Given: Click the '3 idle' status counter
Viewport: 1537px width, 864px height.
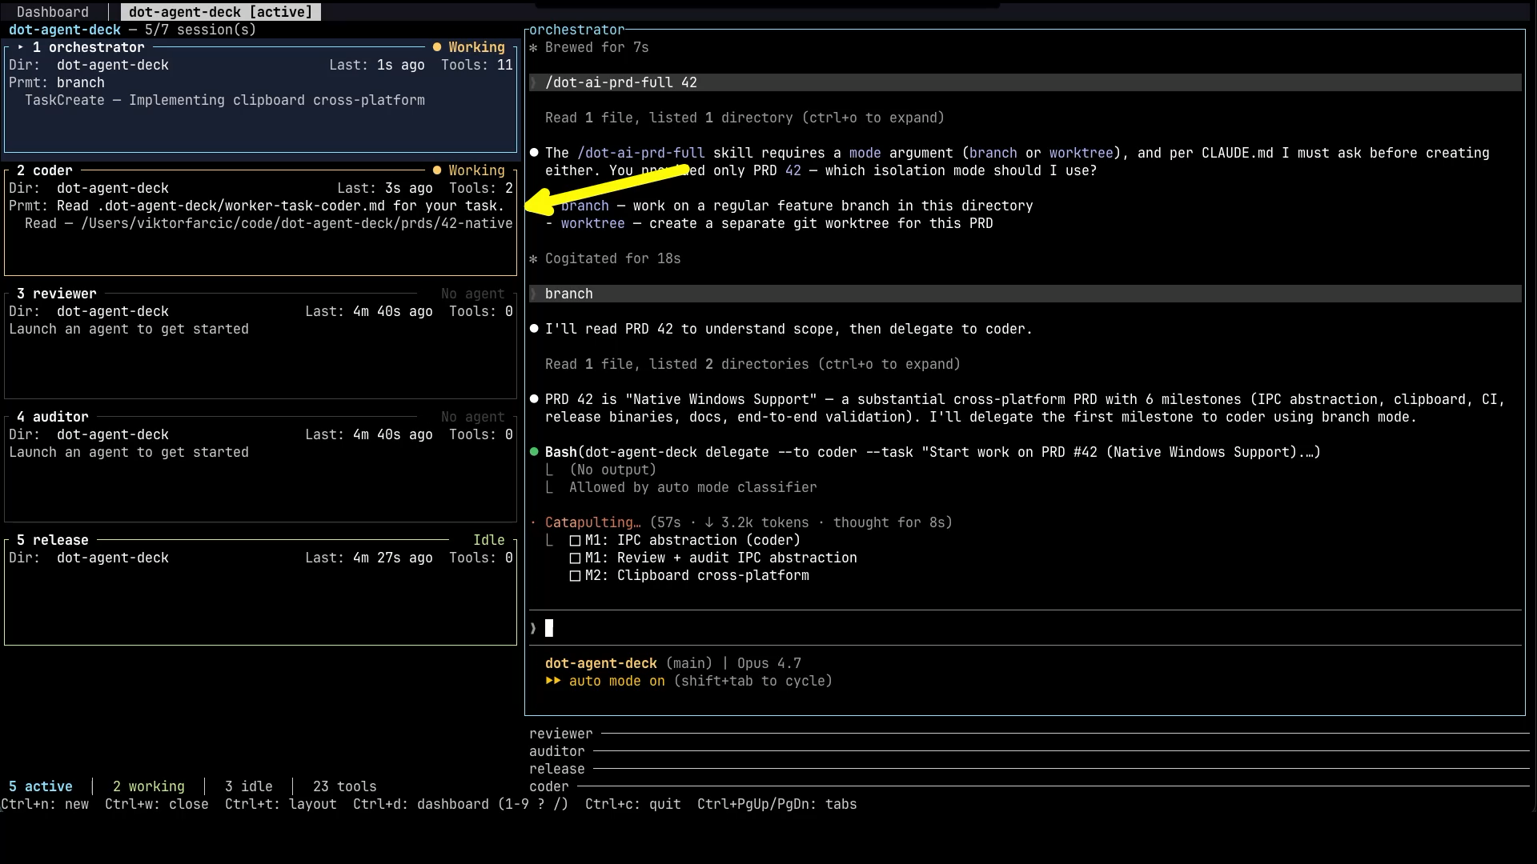Looking at the screenshot, I should pyautogui.click(x=249, y=786).
